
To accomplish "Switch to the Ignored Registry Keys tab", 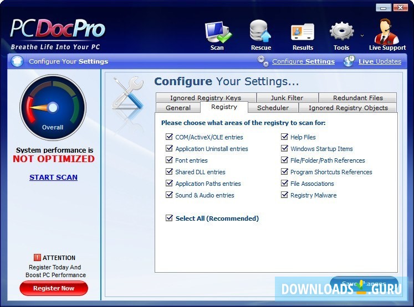I will (x=206, y=98).
